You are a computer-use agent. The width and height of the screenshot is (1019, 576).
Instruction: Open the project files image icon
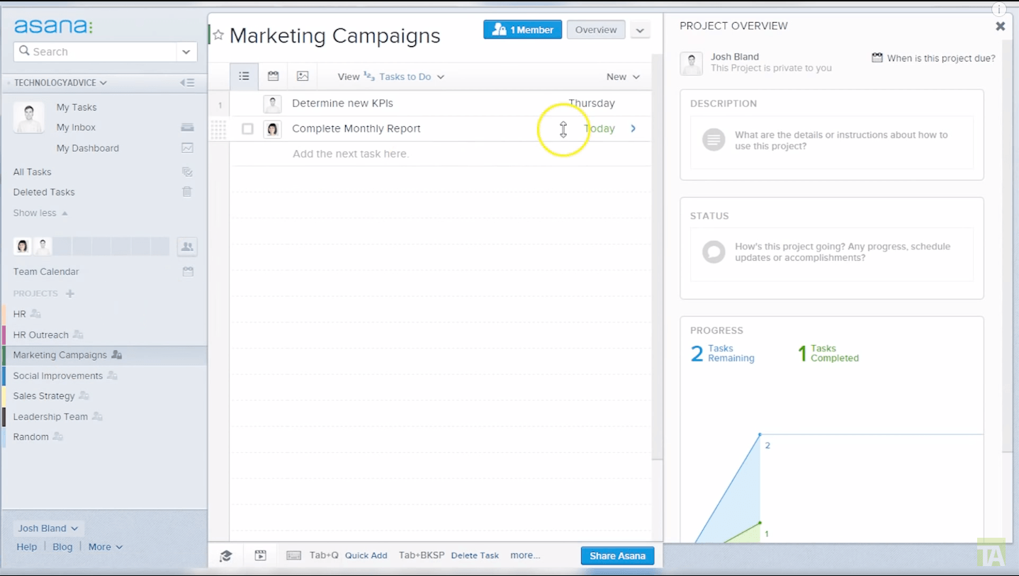tap(303, 77)
